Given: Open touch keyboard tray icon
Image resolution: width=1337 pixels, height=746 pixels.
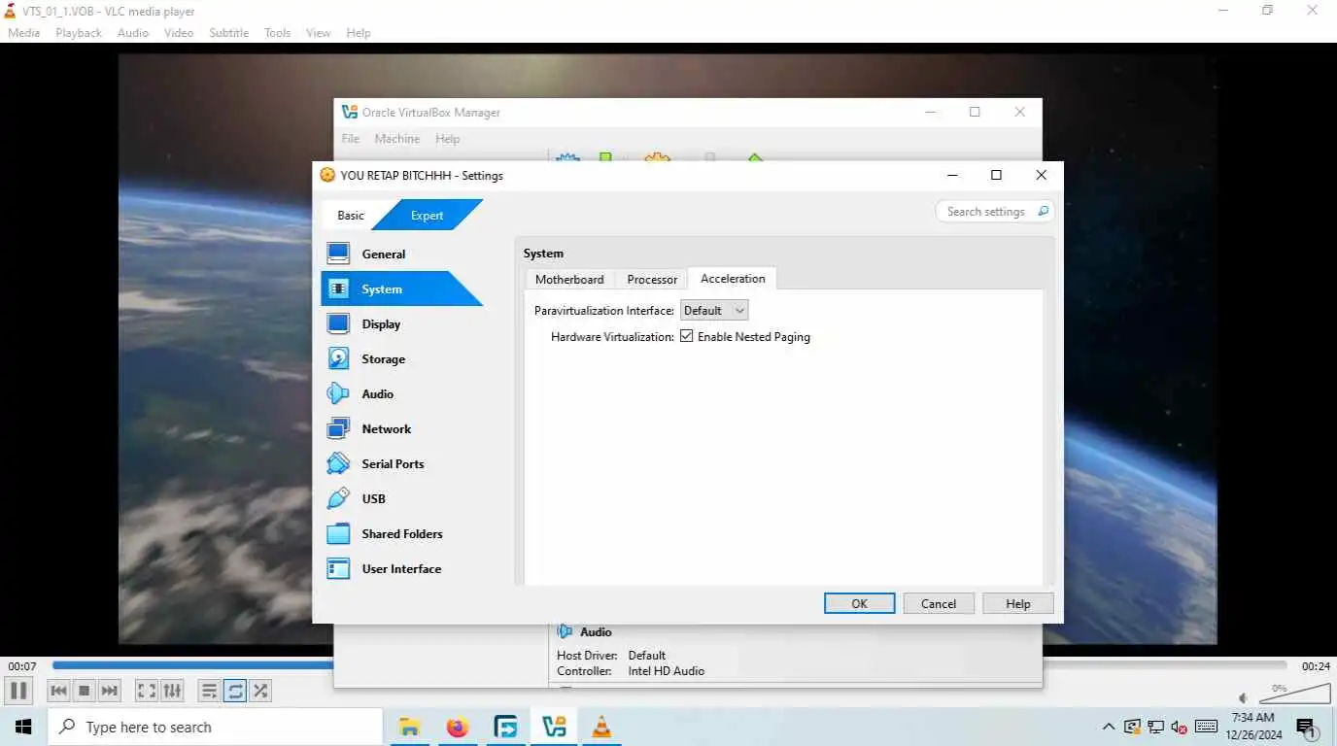Looking at the screenshot, I should click(x=1207, y=727).
